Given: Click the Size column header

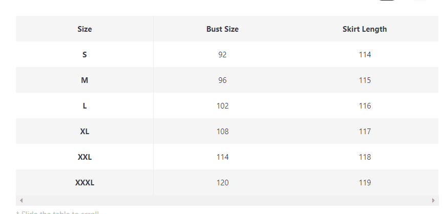Looking at the screenshot, I should (85, 29).
